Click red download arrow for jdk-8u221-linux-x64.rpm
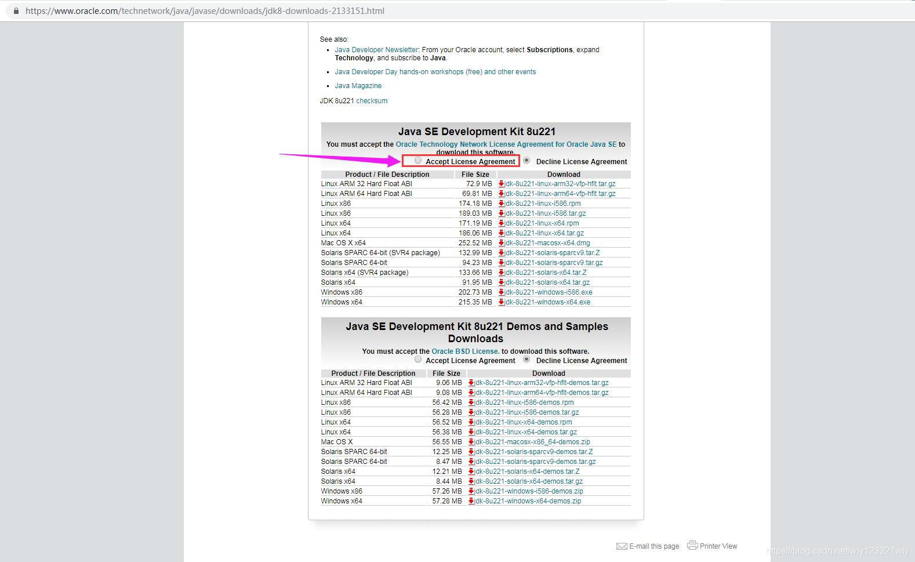The image size is (915, 562). (x=502, y=223)
